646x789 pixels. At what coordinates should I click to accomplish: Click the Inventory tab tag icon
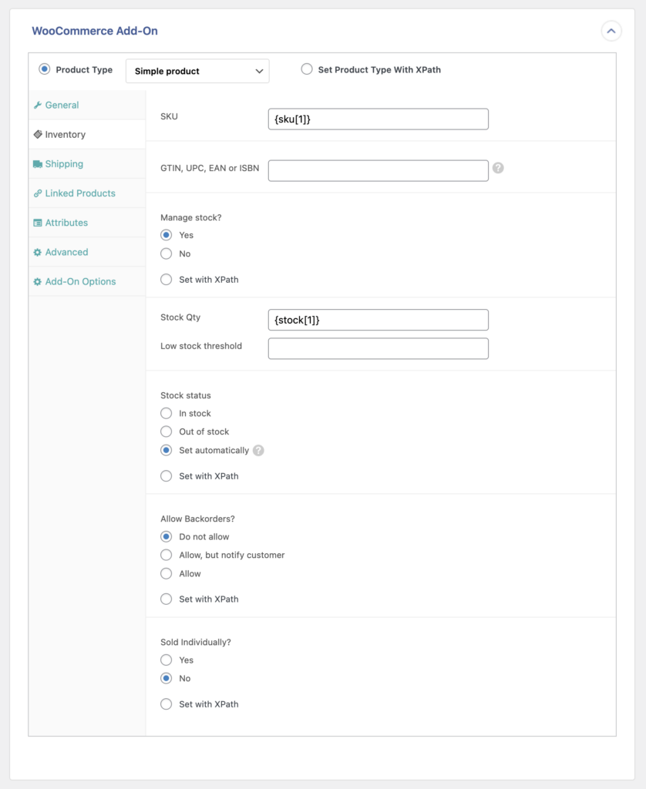point(37,134)
